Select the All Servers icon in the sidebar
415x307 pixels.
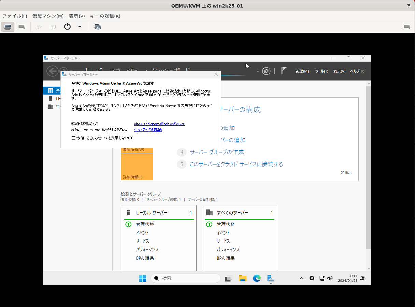[51, 106]
